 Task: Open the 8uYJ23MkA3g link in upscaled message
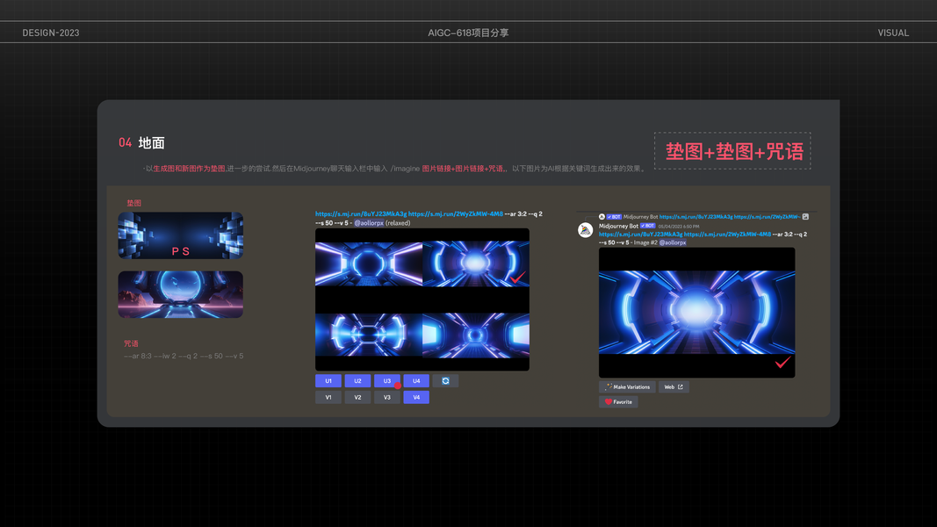640,235
